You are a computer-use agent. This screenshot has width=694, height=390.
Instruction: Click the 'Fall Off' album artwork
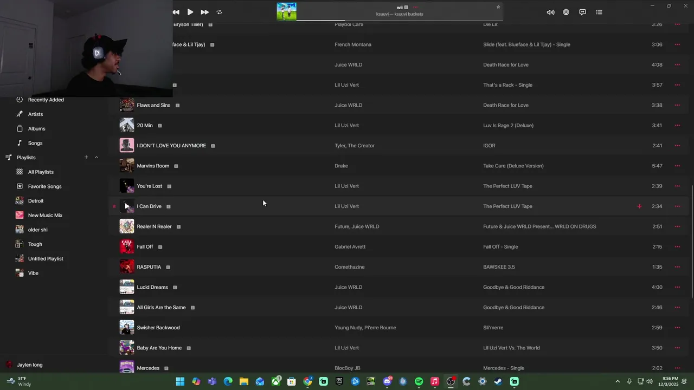coord(127,246)
